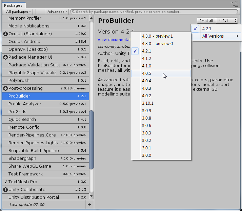
Task: Choose version 4.3.0 - preview.0
Action: pos(161,44)
